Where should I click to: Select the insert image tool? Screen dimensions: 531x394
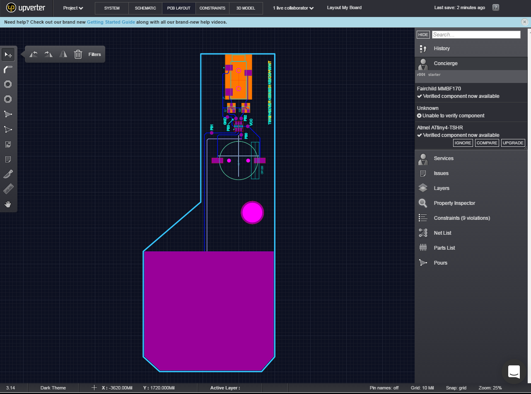[8, 144]
